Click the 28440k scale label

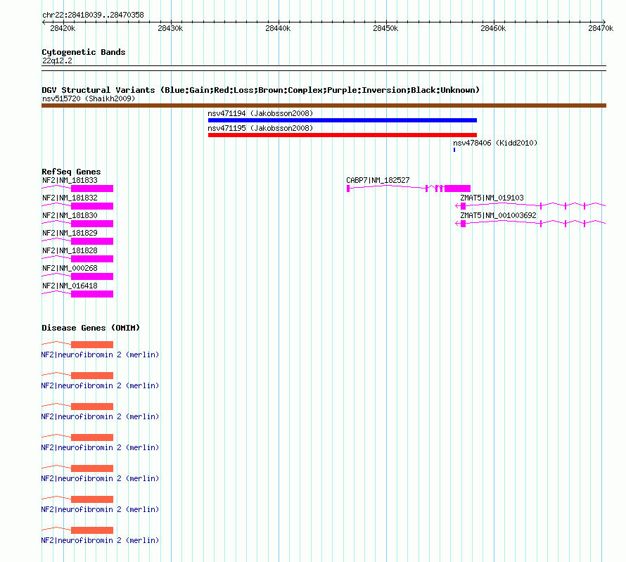point(278,28)
